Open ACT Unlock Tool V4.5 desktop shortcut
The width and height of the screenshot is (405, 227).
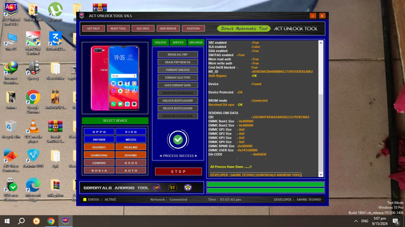coord(11,14)
